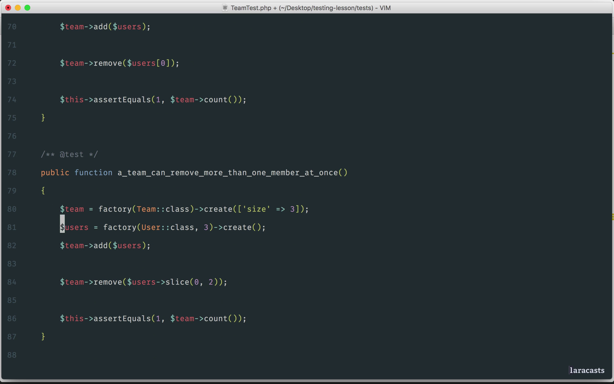Click line number 78
The image size is (614, 384).
click(12, 172)
